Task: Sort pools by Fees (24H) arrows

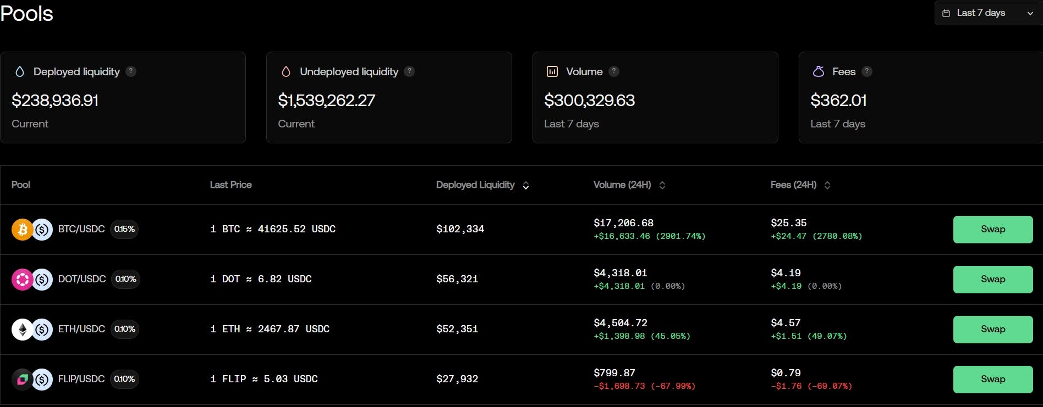Action: [827, 185]
